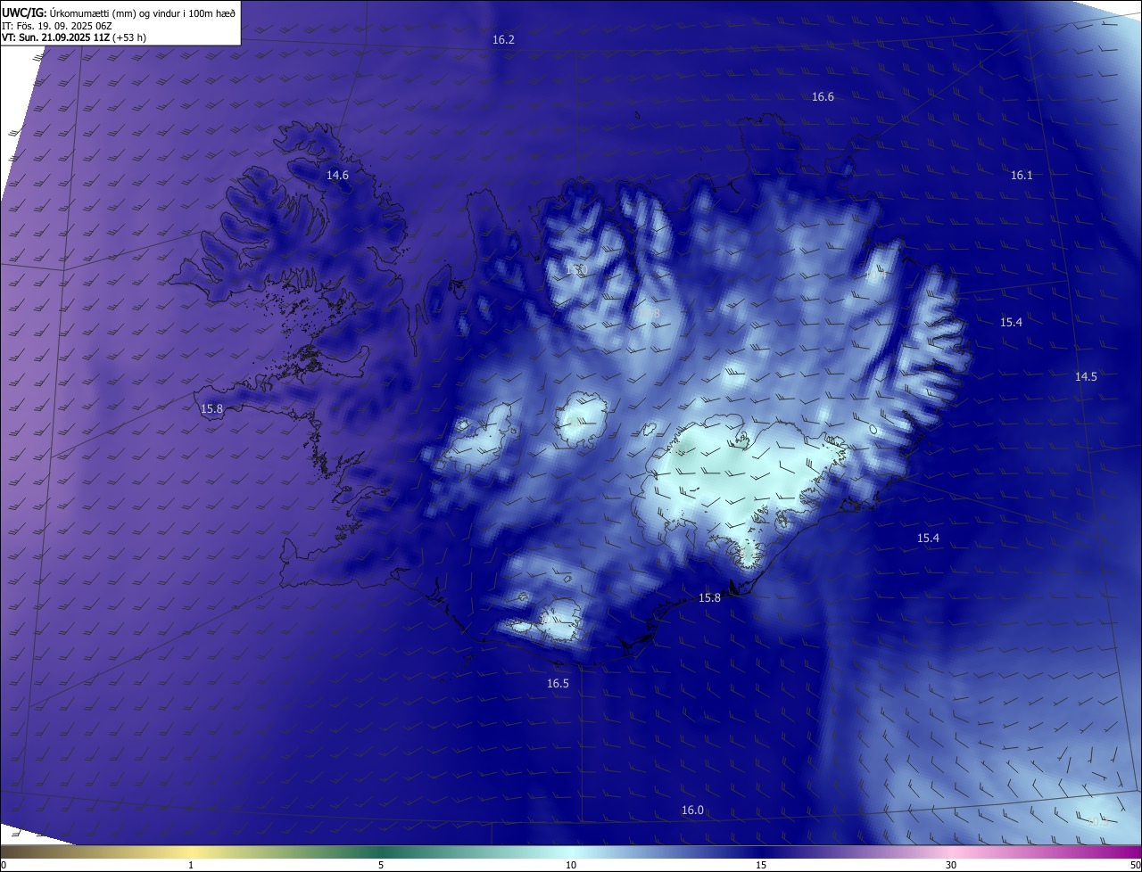This screenshot has height=872, width=1142.
Task: Click the 15 tick on the color scale
Action: click(761, 865)
